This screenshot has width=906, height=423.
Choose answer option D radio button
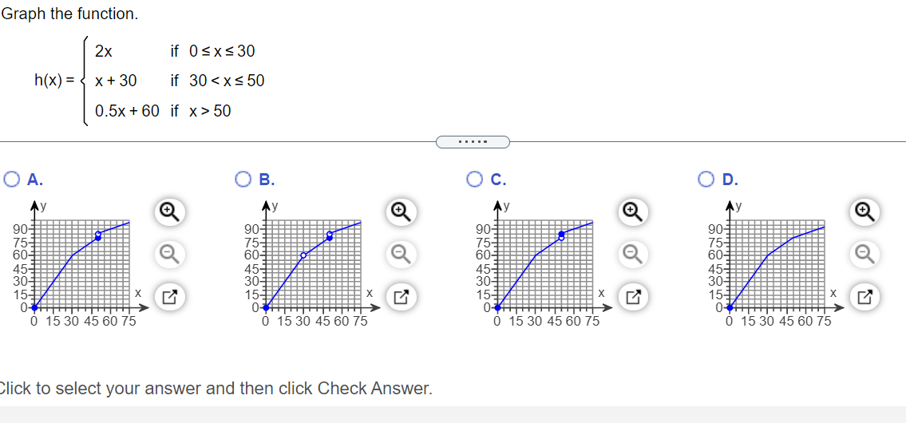[708, 180]
